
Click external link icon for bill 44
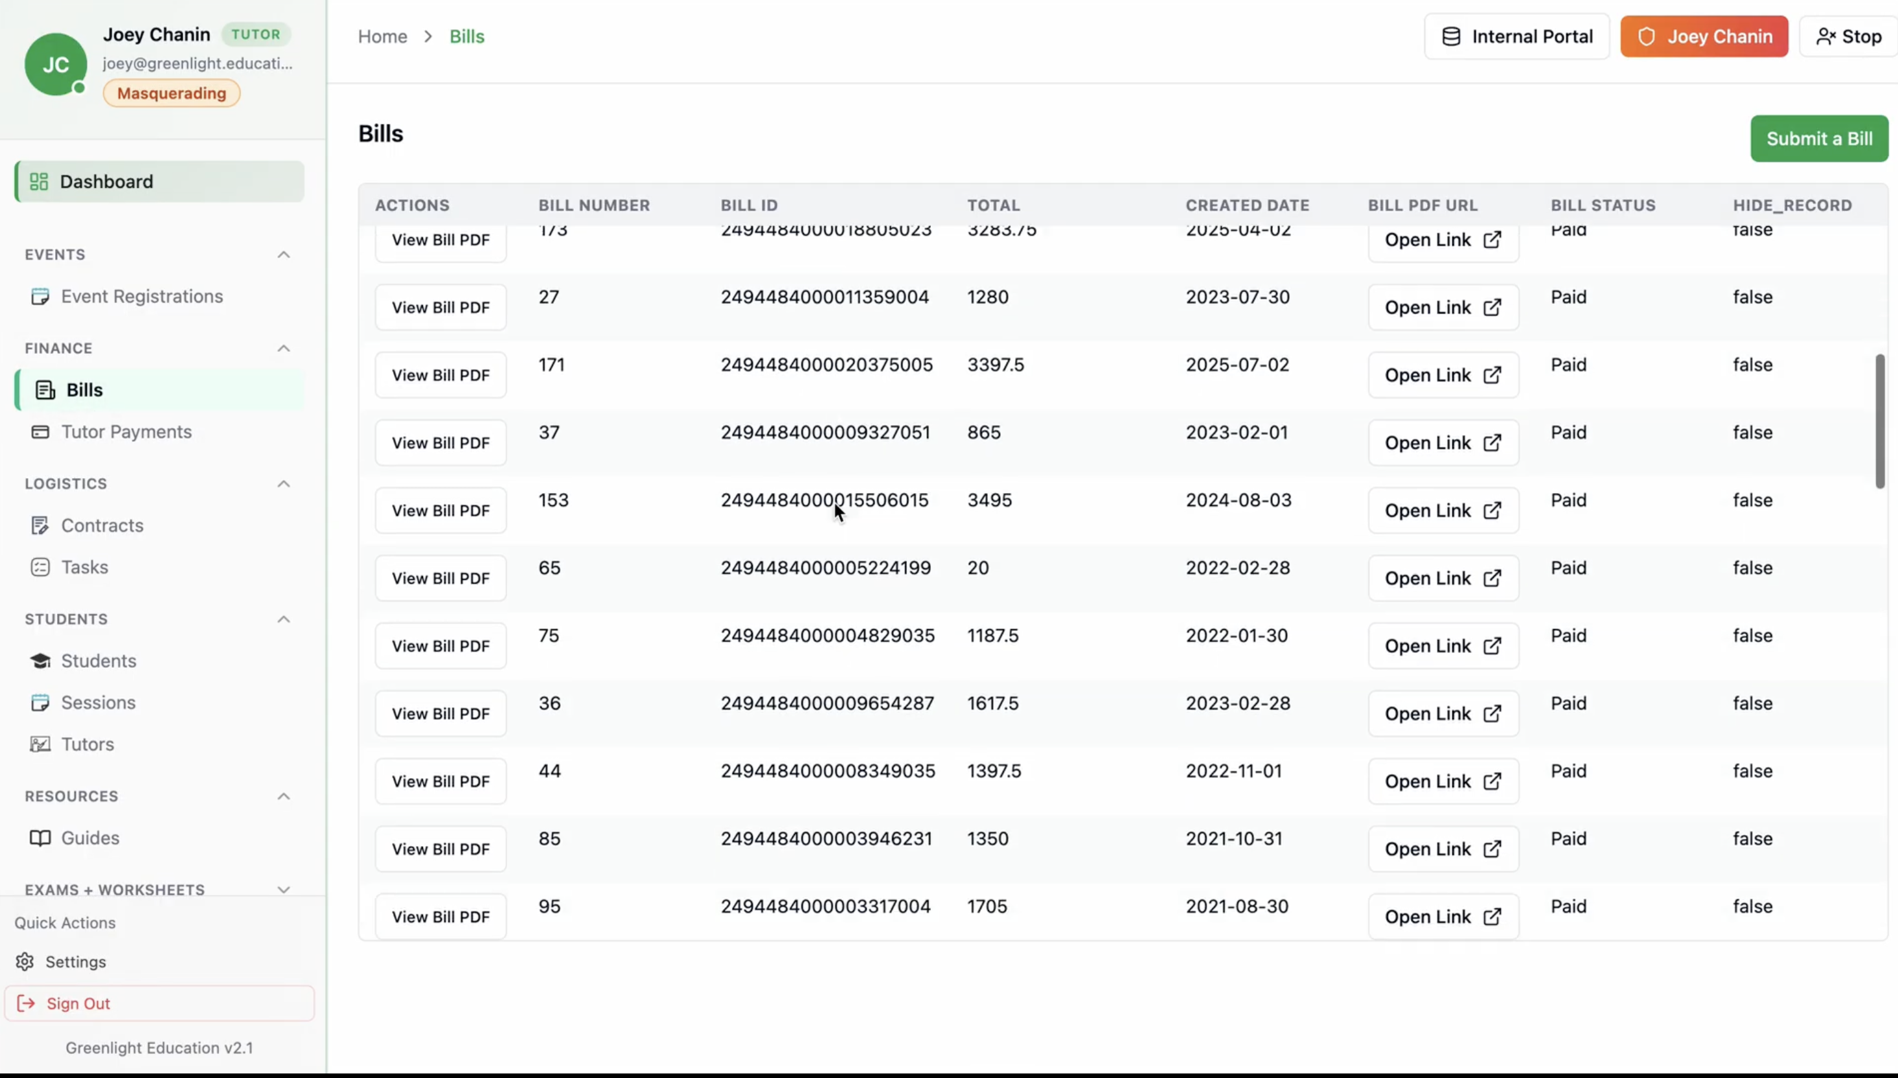point(1492,781)
